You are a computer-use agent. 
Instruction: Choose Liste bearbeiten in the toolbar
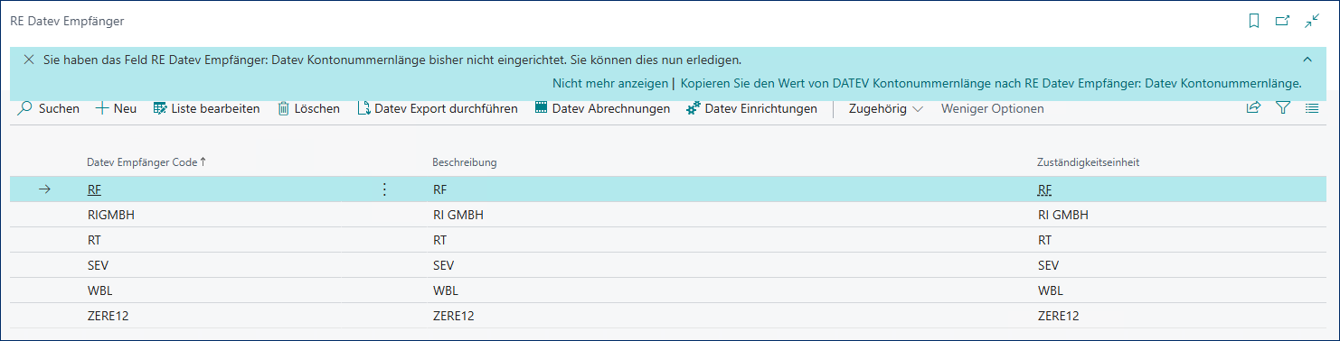coord(206,108)
